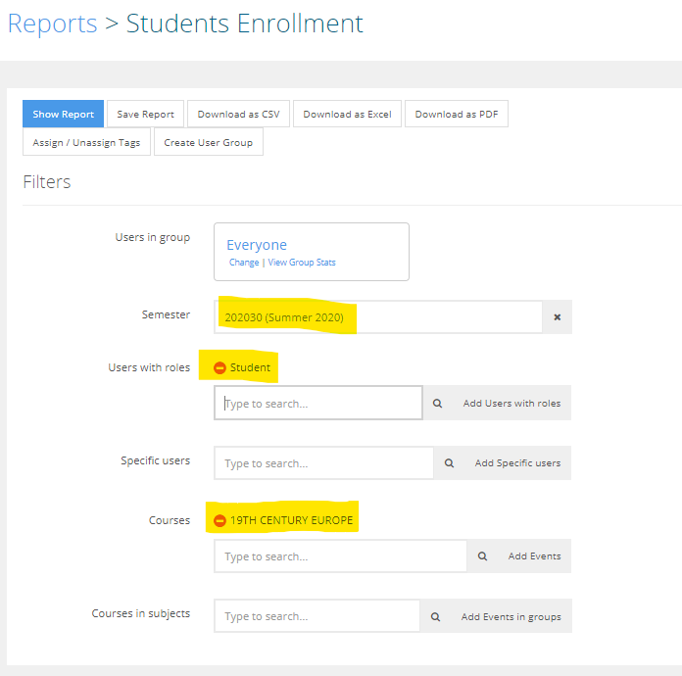The width and height of the screenshot is (682, 676).
Task: Remove the 19TH CENTURY EUROPE course icon
Action: pos(219,520)
